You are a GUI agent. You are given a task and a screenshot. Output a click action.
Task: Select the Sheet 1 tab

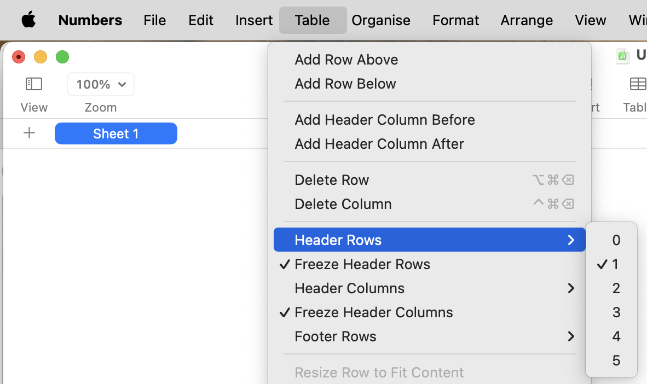(116, 133)
